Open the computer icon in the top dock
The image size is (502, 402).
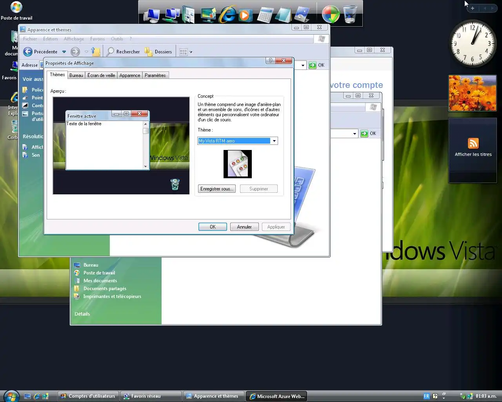[x=152, y=15]
